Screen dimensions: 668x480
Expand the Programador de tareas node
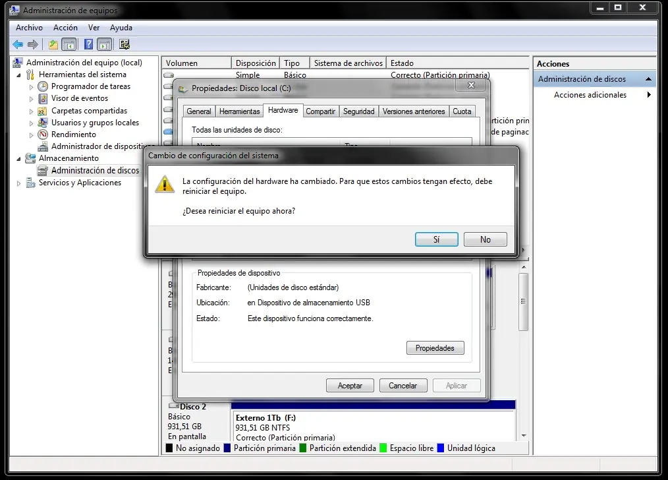[31, 87]
